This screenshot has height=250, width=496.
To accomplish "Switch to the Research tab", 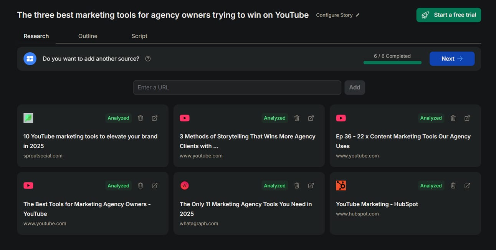I will [36, 36].
